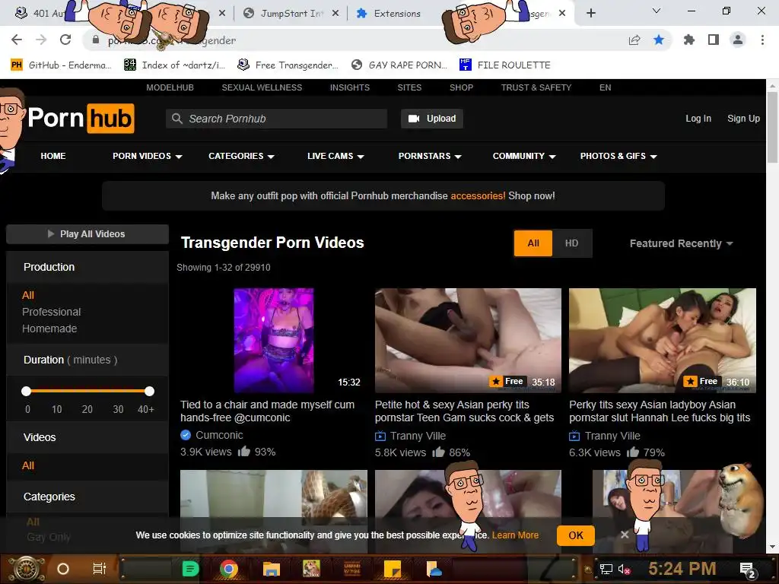Click Play All Videos
The image size is (779, 584).
(x=87, y=234)
